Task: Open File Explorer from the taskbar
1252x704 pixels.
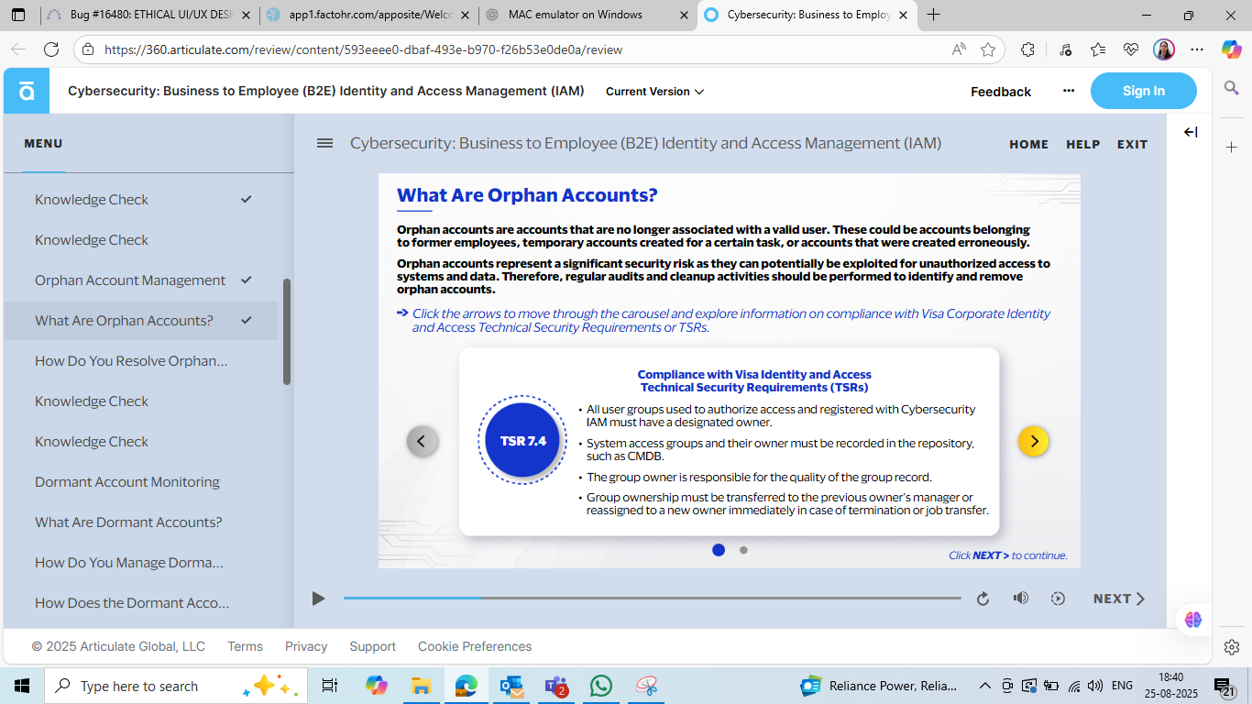Action: point(421,686)
